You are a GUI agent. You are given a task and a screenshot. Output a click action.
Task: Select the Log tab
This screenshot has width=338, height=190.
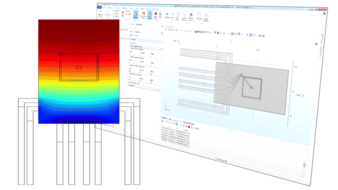click(x=170, y=119)
